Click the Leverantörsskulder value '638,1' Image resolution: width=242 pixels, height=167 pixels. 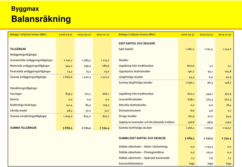pyautogui.click(x=191, y=100)
